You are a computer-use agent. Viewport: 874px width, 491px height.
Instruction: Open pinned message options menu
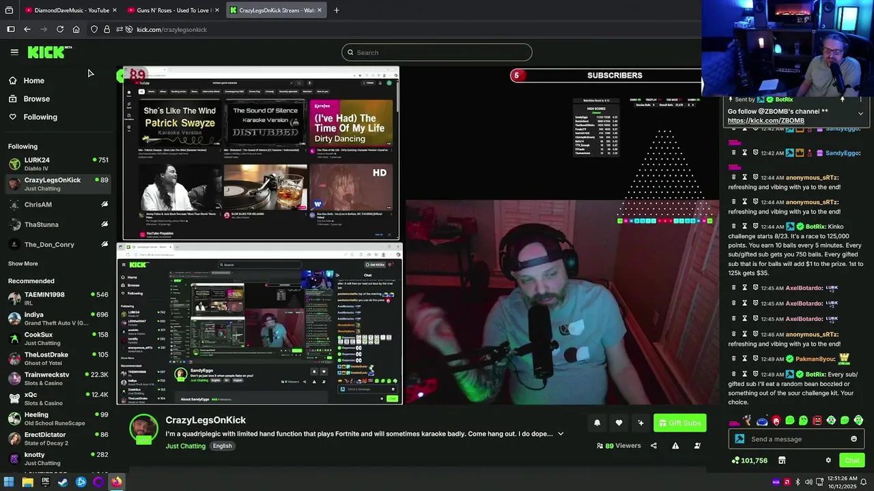(x=860, y=100)
